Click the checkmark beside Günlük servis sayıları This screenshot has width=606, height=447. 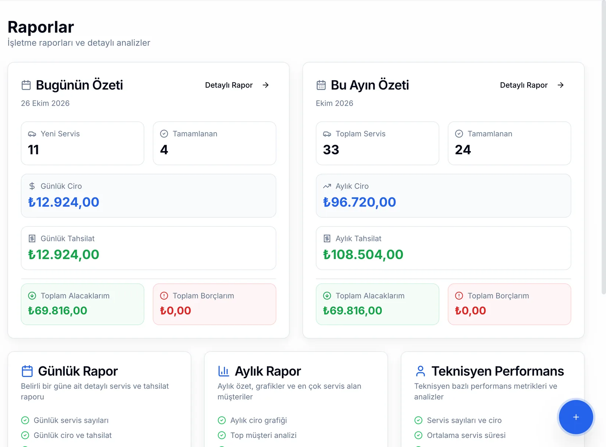pos(25,420)
